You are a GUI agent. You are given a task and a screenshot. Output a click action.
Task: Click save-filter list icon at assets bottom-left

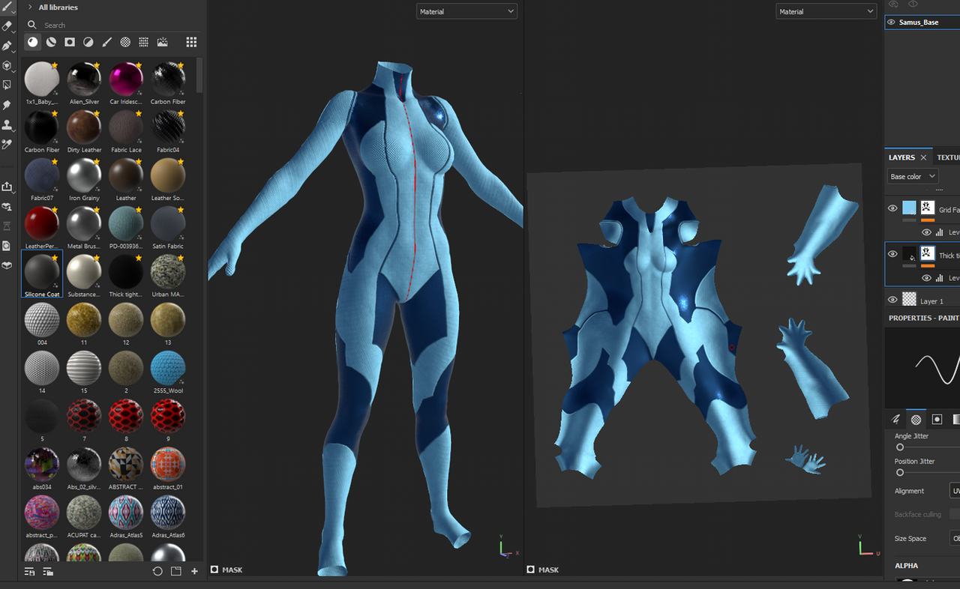click(29, 571)
